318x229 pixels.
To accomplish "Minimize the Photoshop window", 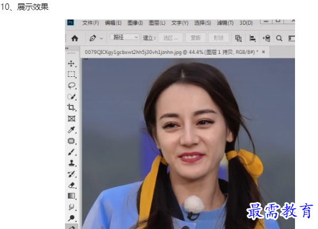I will pyautogui.click(x=266, y=21).
